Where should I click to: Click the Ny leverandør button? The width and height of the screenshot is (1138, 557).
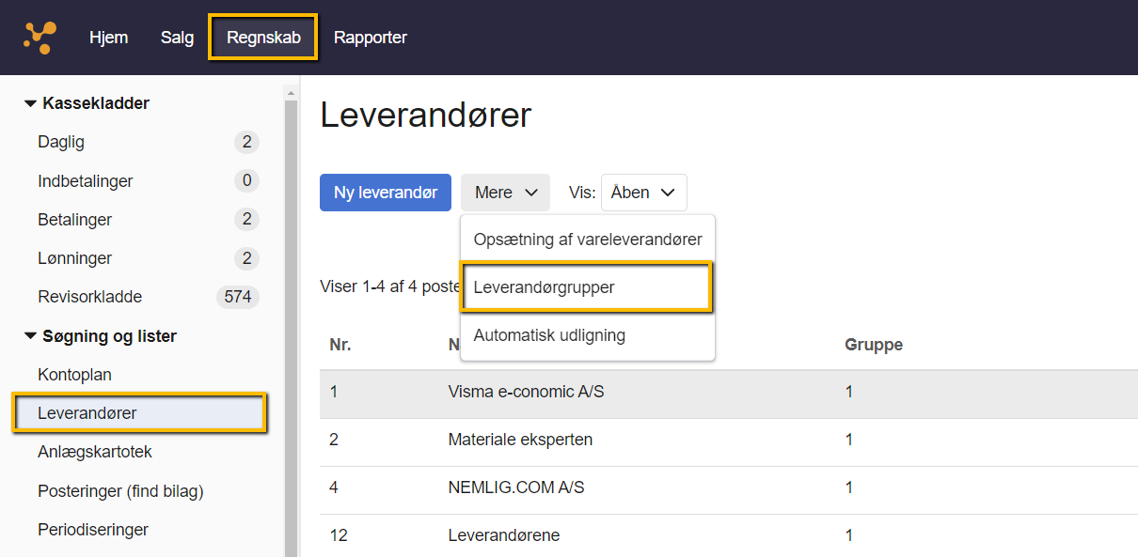(x=385, y=192)
